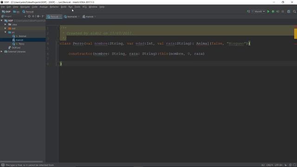The image size is (297, 167).
Task: Select the orange out folder in project tree
Action: tap(12, 28)
